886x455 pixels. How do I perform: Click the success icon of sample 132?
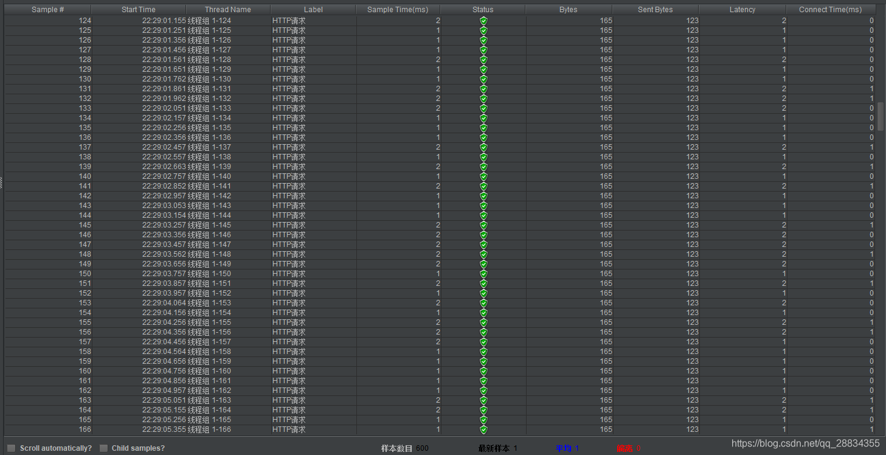[483, 99]
